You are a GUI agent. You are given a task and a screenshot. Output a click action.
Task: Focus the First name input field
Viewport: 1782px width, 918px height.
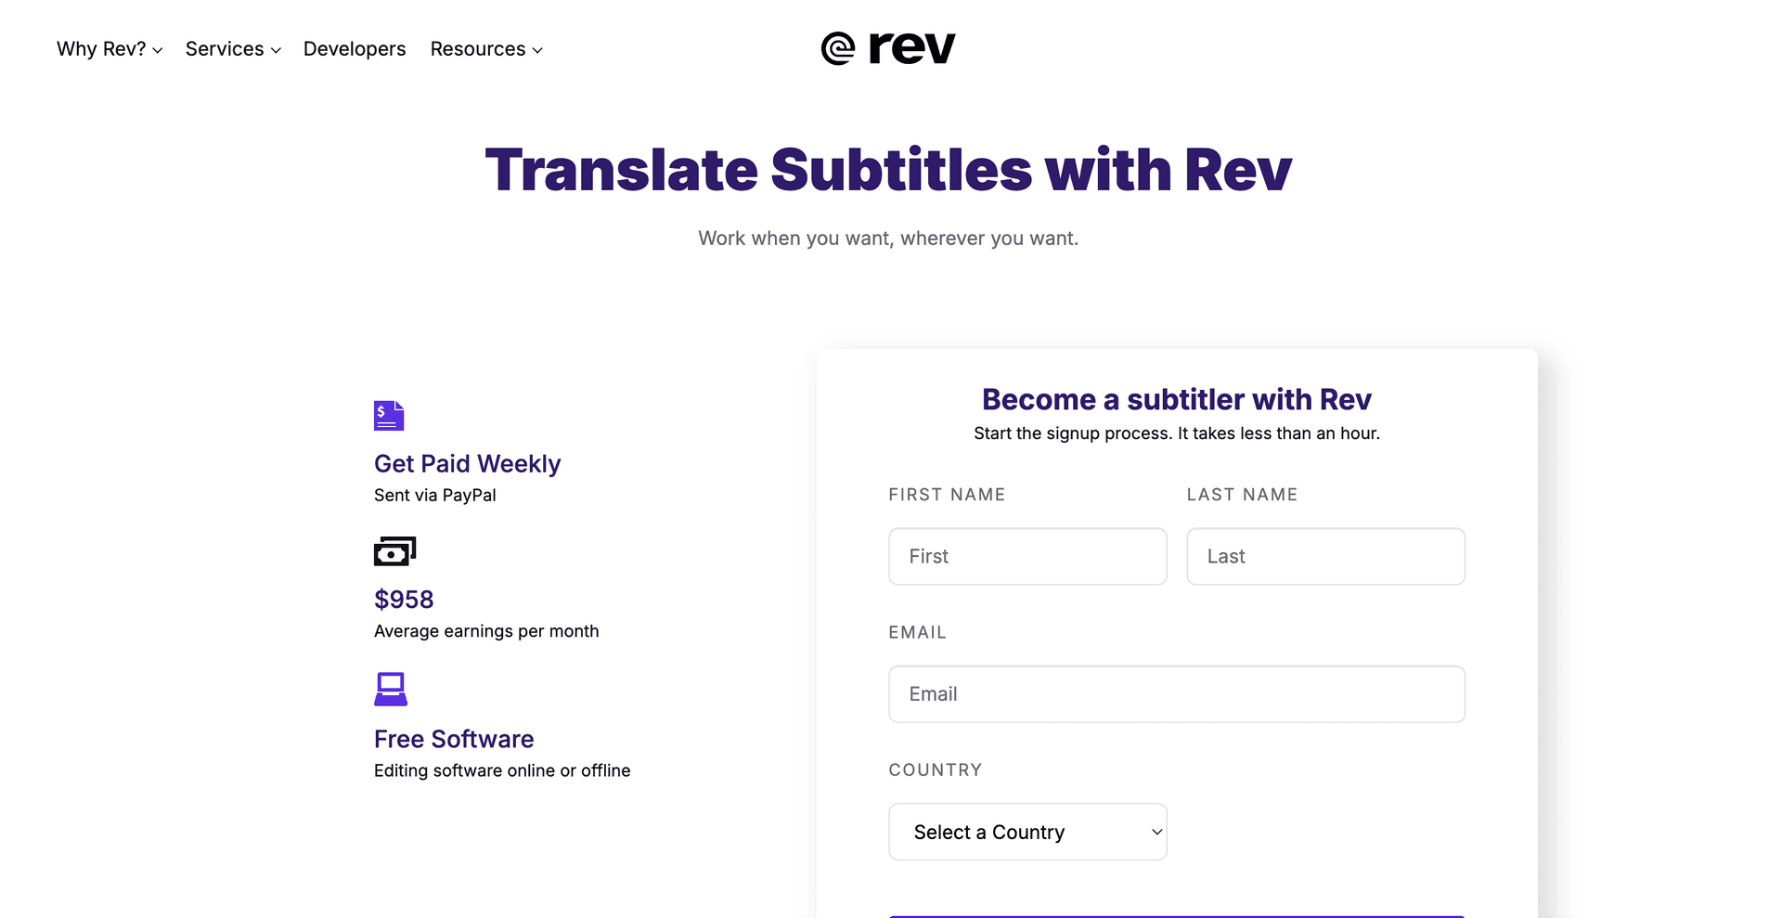tap(1027, 556)
